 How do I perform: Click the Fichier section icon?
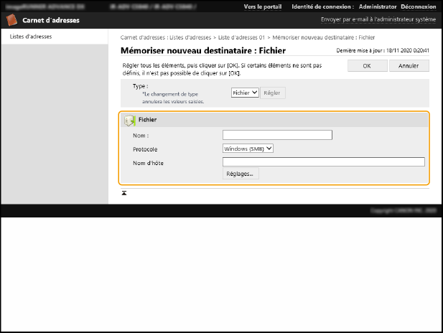(x=130, y=121)
